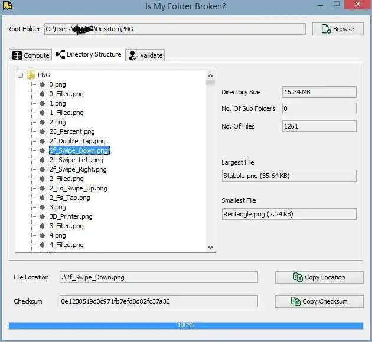The image size is (372, 342).
Task: Switch to the Validate tab
Action: 145,55
